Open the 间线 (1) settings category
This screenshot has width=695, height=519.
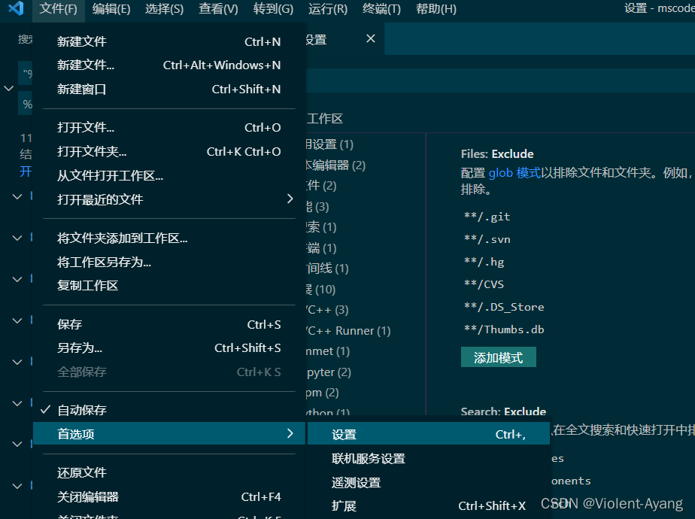point(327,268)
